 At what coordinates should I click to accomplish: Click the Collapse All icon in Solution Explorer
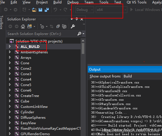tap(58, 26)
